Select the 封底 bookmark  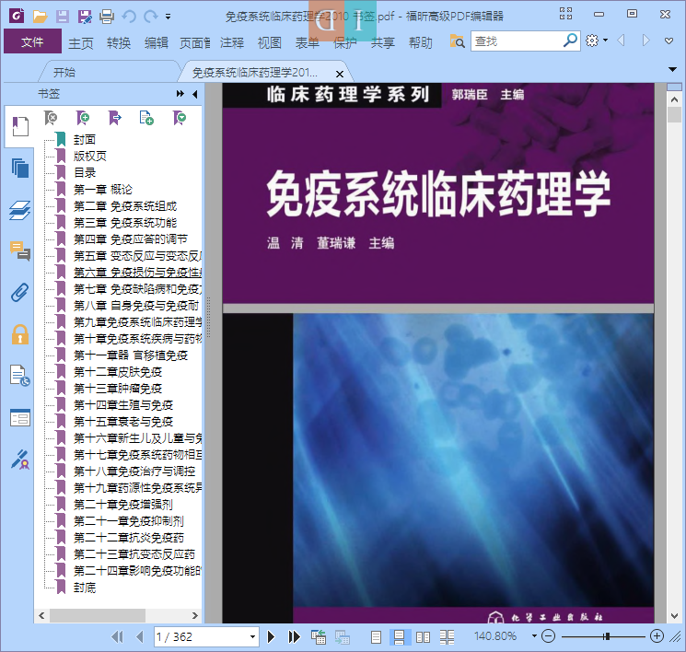click(85, 588)
